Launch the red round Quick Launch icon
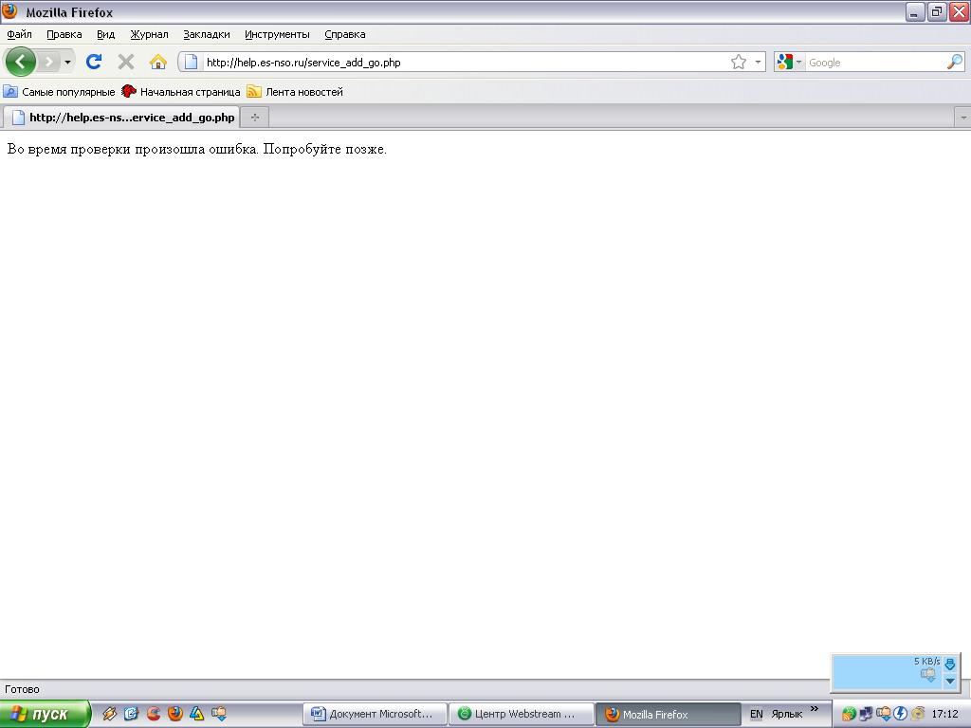Screen dimensions: 971x728 tap(153, 714)
